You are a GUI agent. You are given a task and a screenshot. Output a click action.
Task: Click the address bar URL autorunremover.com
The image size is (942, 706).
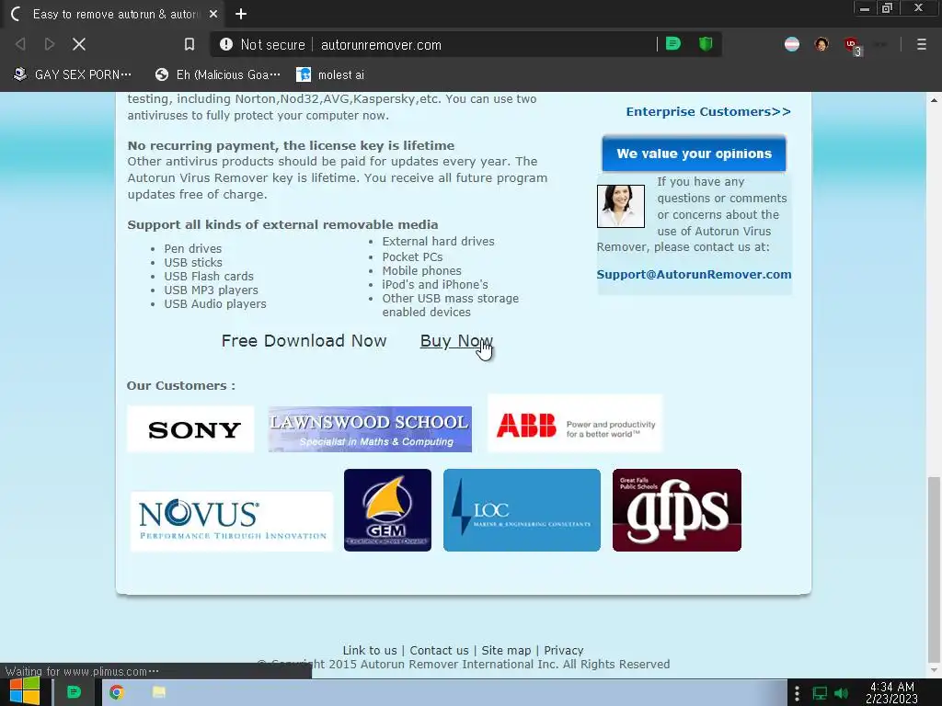coord(381,45)
